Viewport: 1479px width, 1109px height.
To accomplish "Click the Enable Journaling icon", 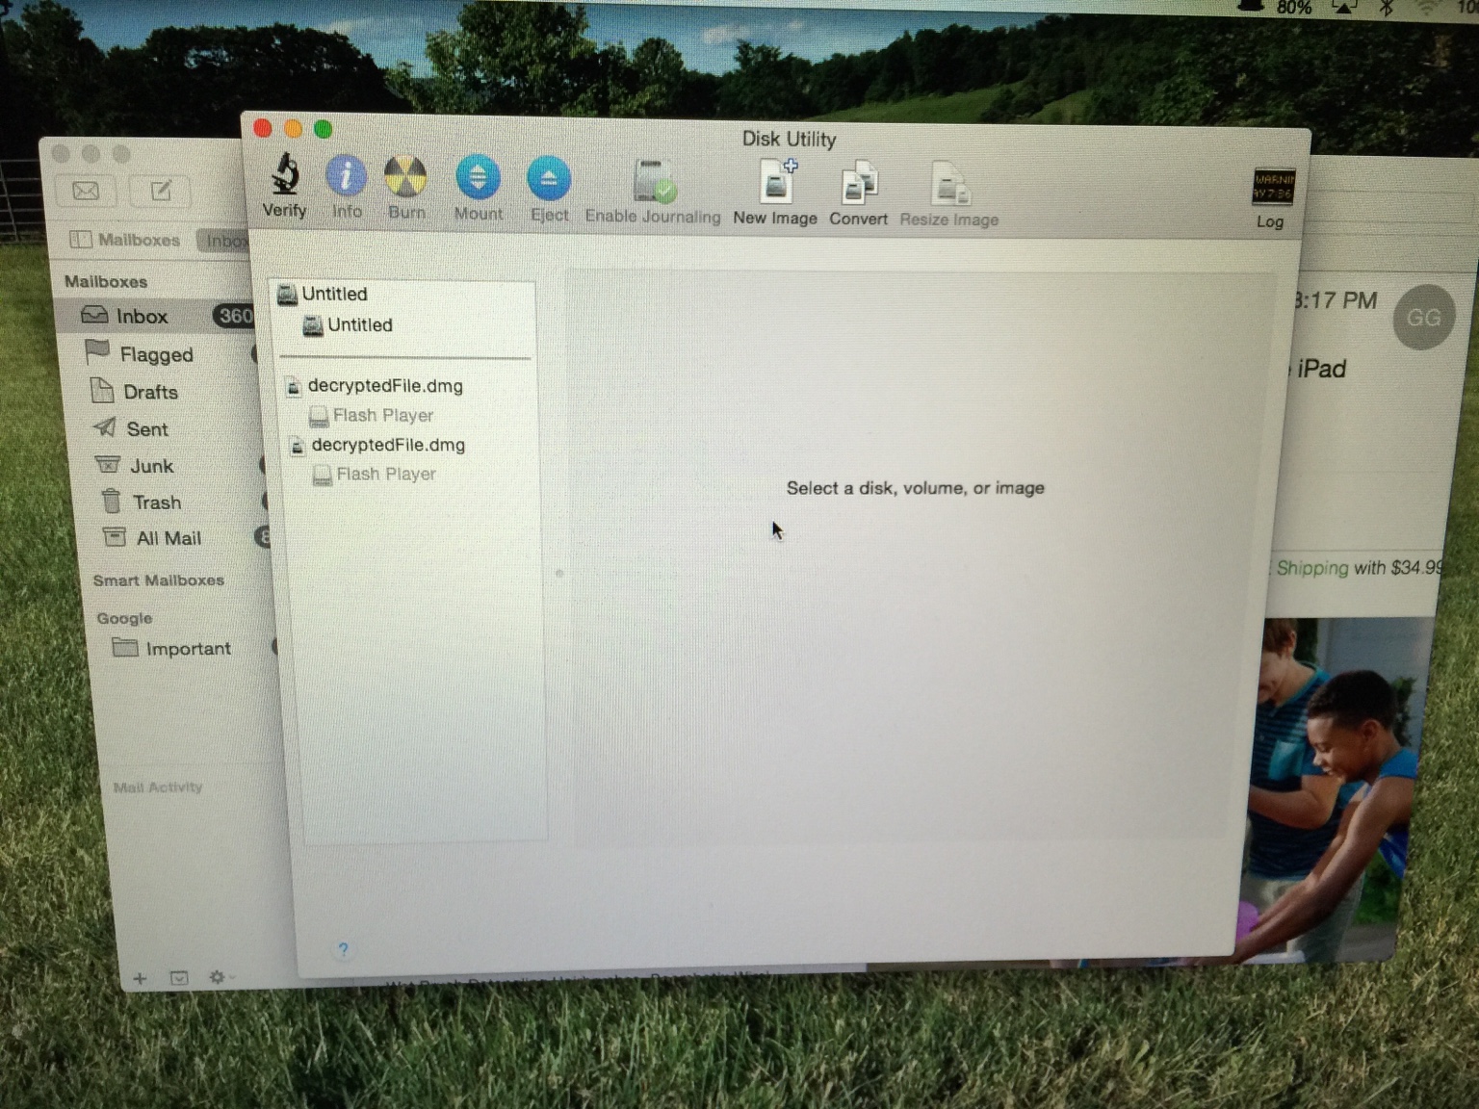I will (x=654, y=181).
